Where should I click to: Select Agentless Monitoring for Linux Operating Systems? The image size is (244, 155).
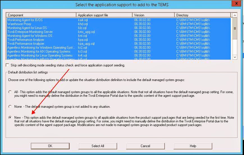[x=118, y=55]
